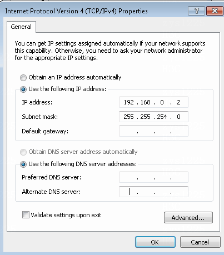Close the TCP/IPv4 Properties dialog
The height and width of the screenshot is (255, 224).
click(x=215, y=11)
